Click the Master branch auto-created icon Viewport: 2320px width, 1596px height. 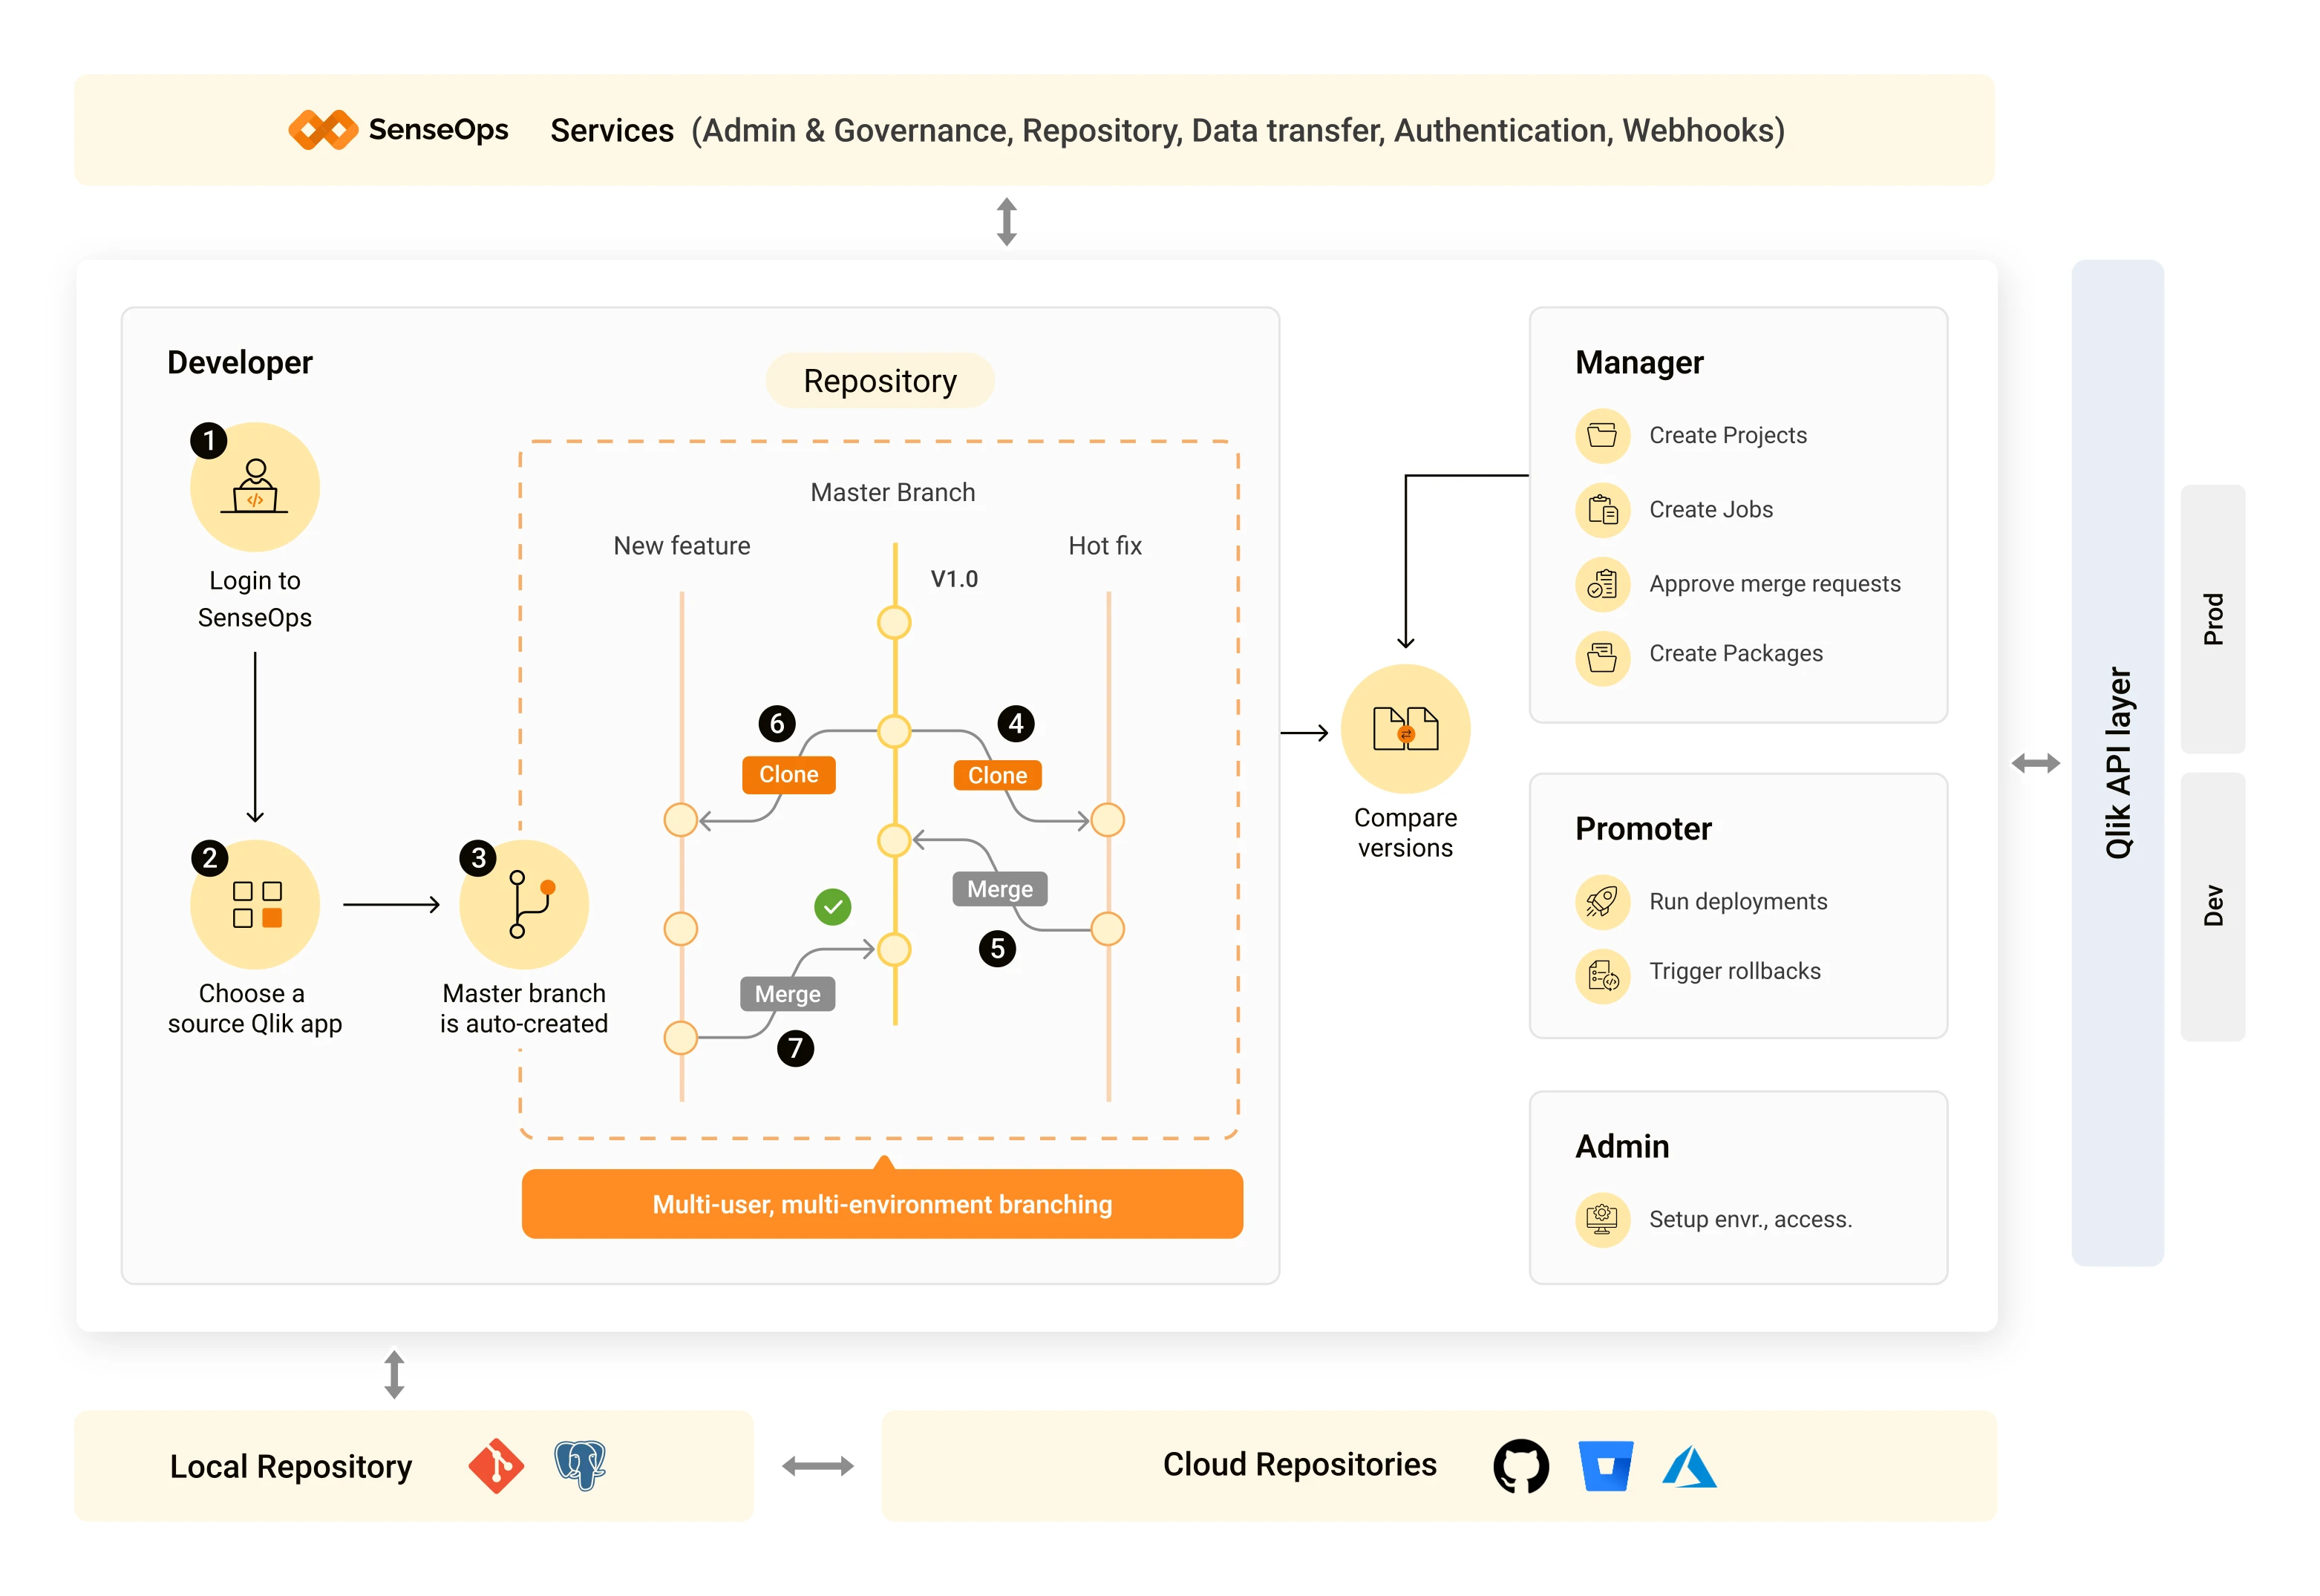coord(524,904)
